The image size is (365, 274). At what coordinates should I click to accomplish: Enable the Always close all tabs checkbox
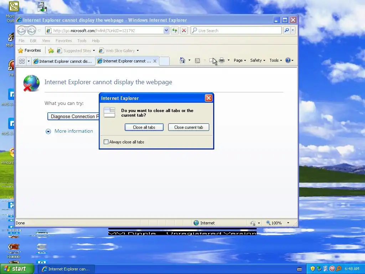[x=106, y=142]
